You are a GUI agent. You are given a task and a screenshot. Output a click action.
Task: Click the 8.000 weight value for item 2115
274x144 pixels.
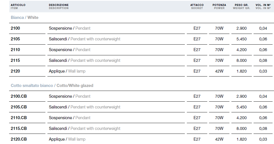(x=242, y=60)
